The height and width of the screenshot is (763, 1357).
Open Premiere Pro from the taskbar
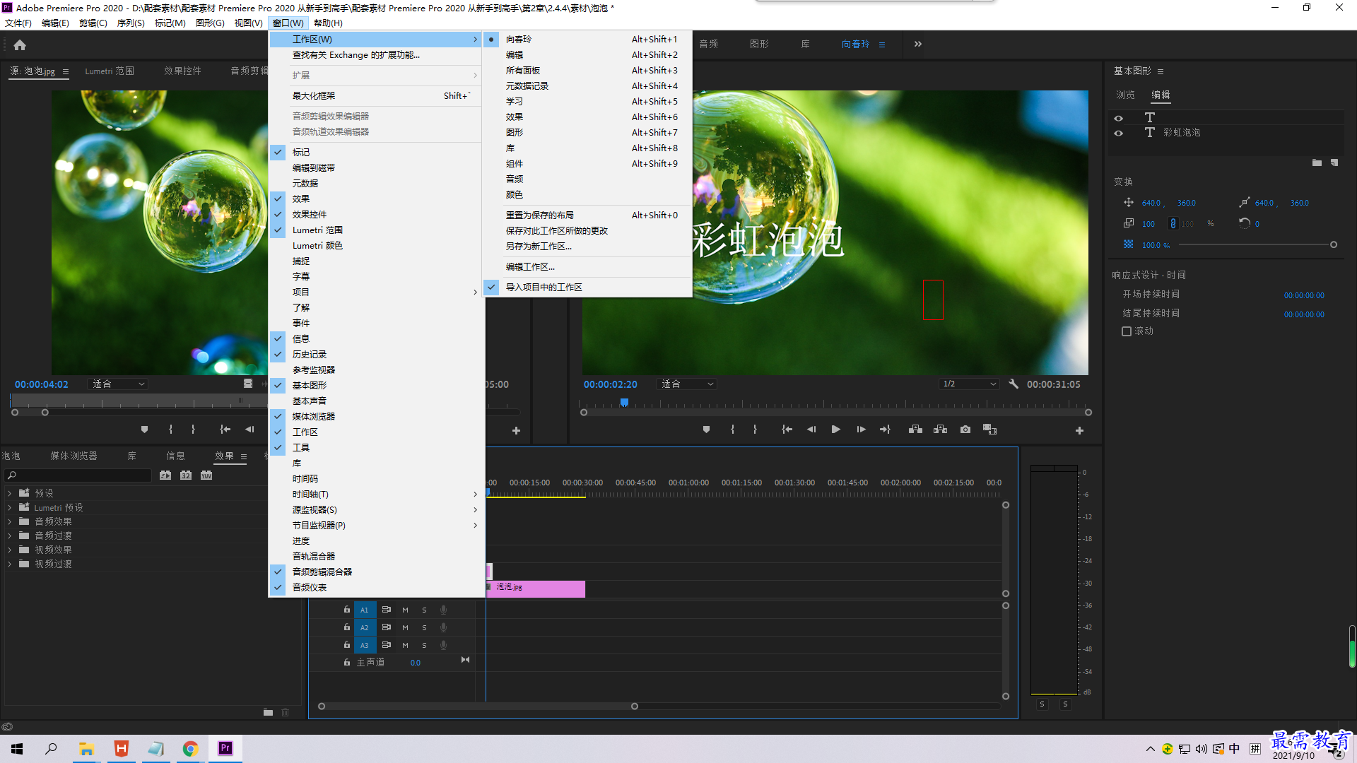pyautogui.click(x=225, y=748)
